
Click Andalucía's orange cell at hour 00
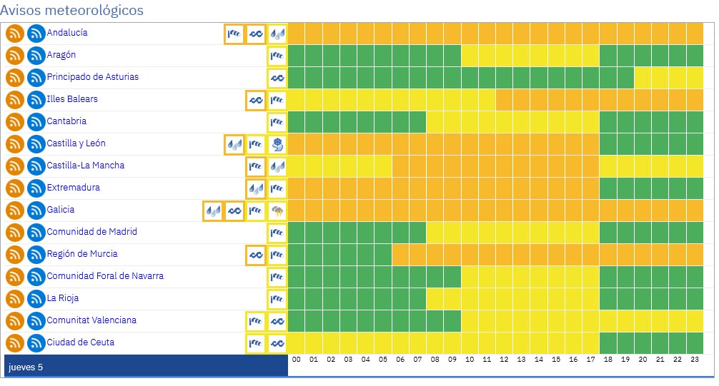[x=297, y=34]
